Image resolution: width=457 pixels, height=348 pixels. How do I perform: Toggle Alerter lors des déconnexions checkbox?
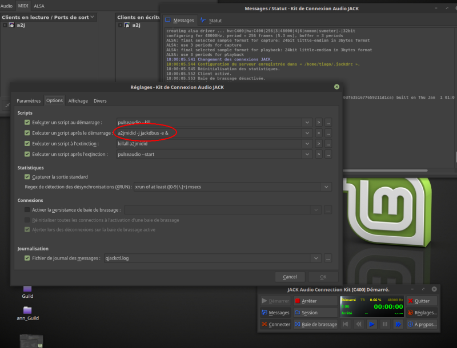pos(27,229)
